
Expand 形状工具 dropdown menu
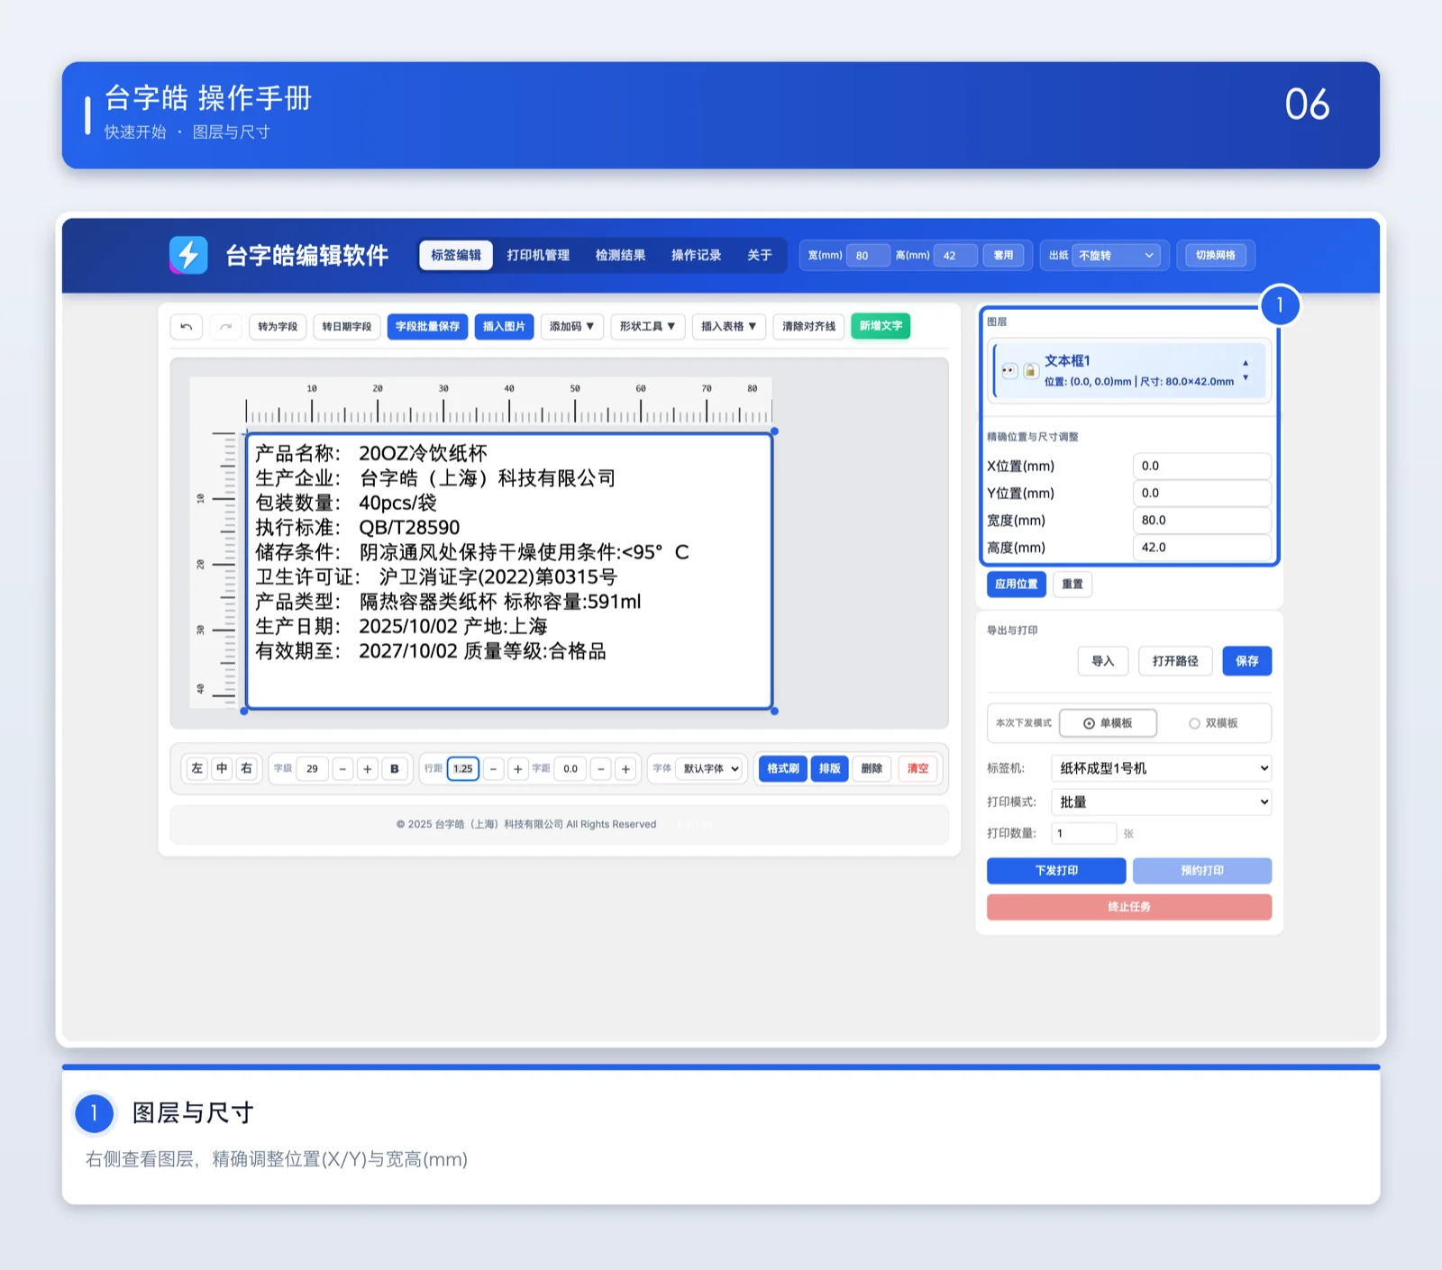coord(647,326)
